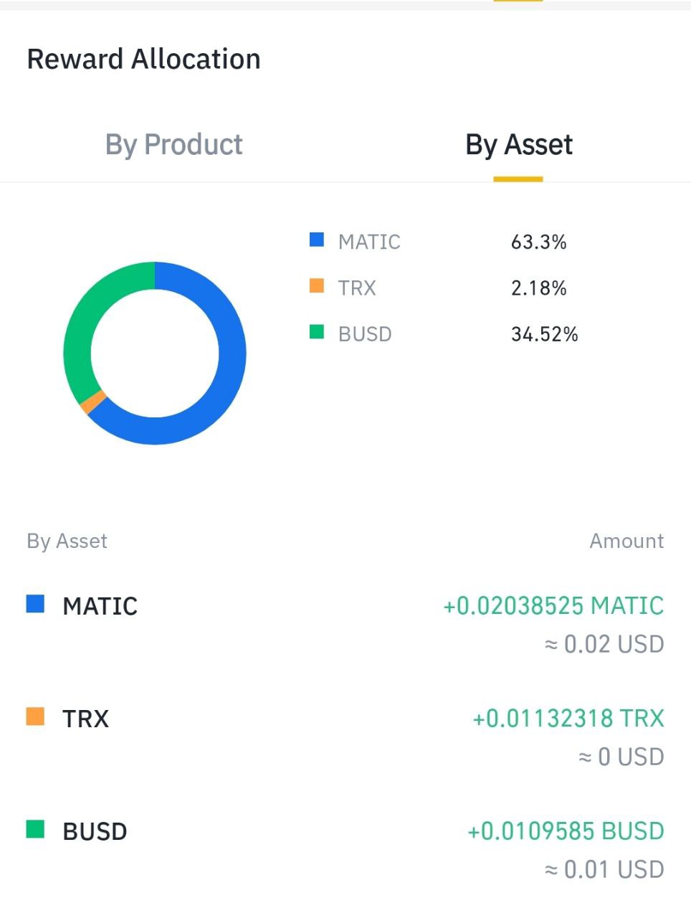Tap the +0.02038525 MATIC amount
The image size is (691, 918).
pos(553,606)
